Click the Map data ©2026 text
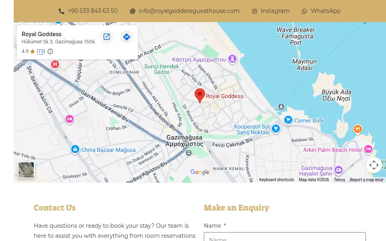Viewport: 386px width, 241px height. [314, 180]
